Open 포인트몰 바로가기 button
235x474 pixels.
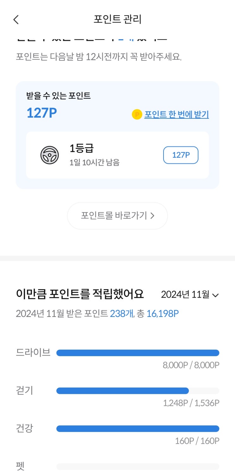pos(117,216)
